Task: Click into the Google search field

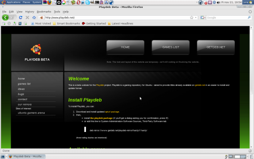Action: click(227, 17)
